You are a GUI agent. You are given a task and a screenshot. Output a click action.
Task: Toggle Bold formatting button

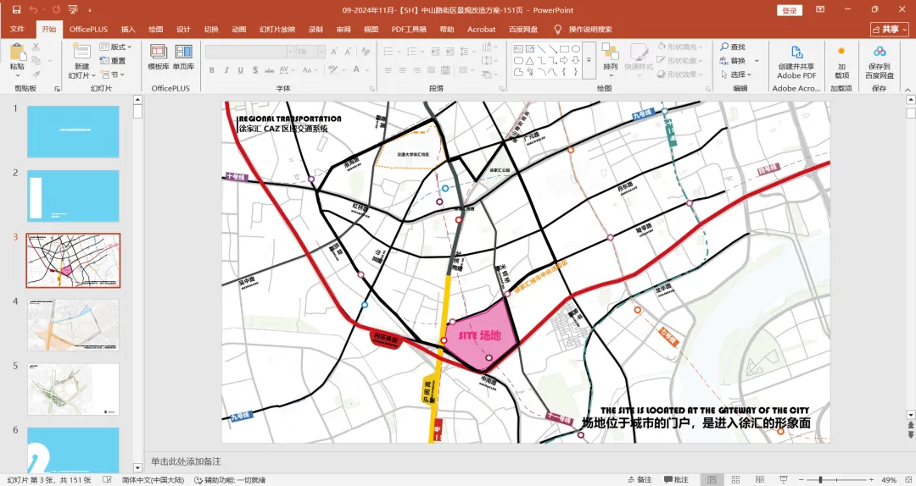pyautogui.click(x=211, y=70)
